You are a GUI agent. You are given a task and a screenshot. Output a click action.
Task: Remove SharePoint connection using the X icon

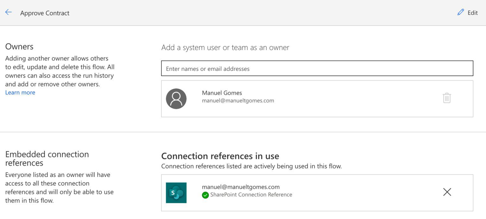tap(447, 192)
